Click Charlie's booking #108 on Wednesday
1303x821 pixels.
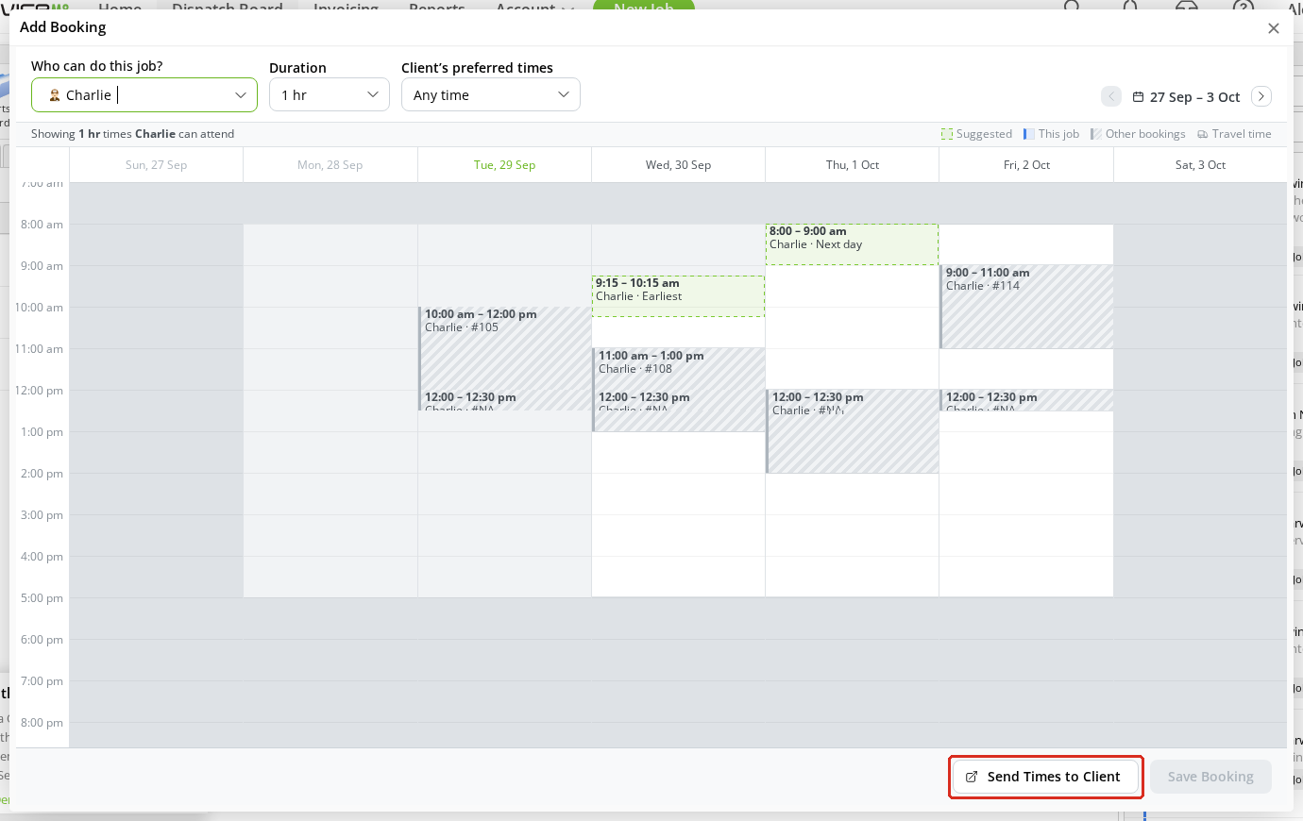[x=679, y=368]
